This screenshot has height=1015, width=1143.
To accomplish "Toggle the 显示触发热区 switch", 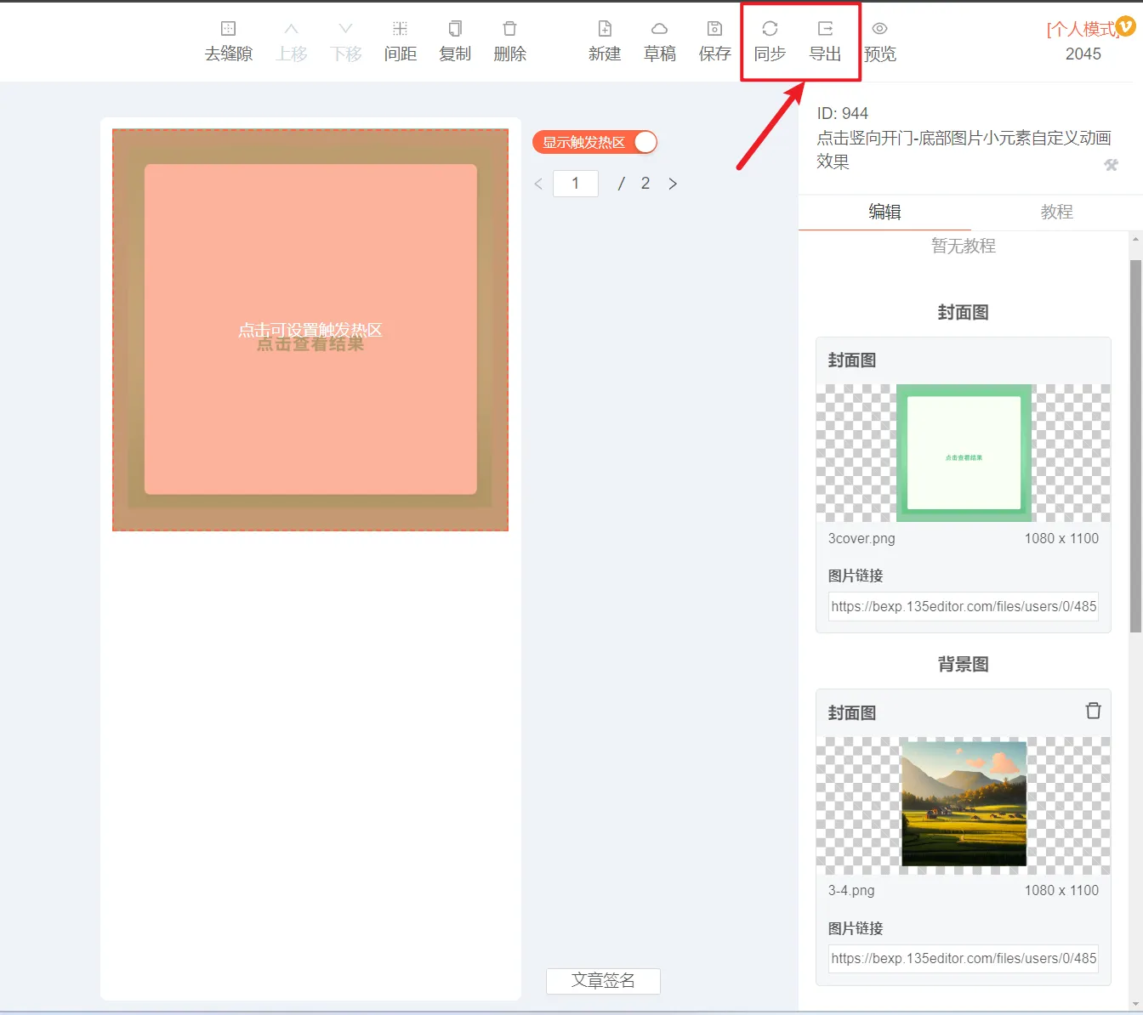I will (594, 142).
